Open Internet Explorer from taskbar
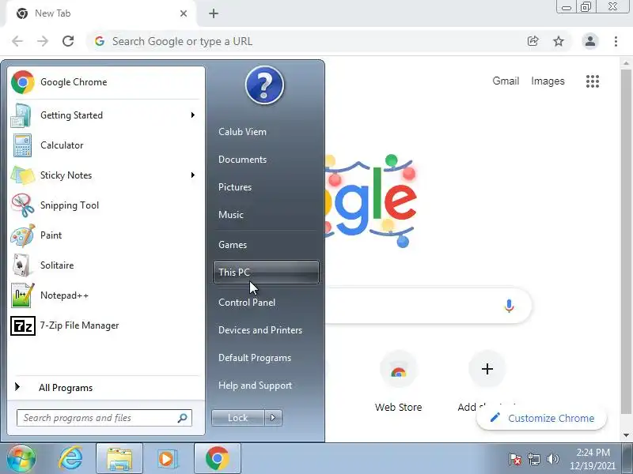 coord(70,458)
